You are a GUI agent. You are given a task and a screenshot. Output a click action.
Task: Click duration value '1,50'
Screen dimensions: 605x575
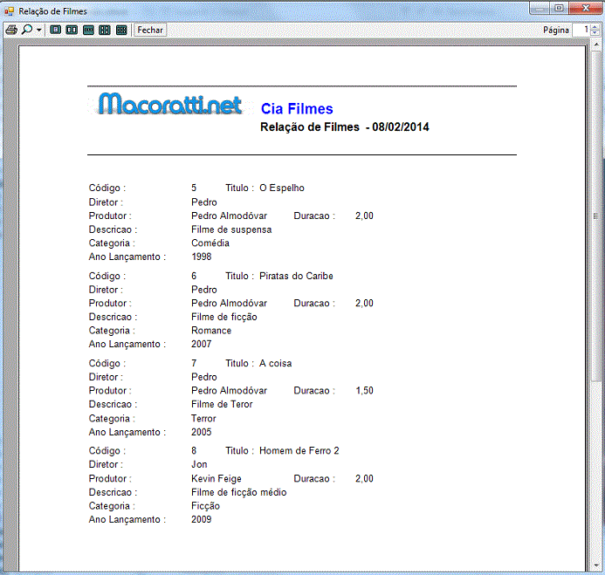[x=364, y=391]
